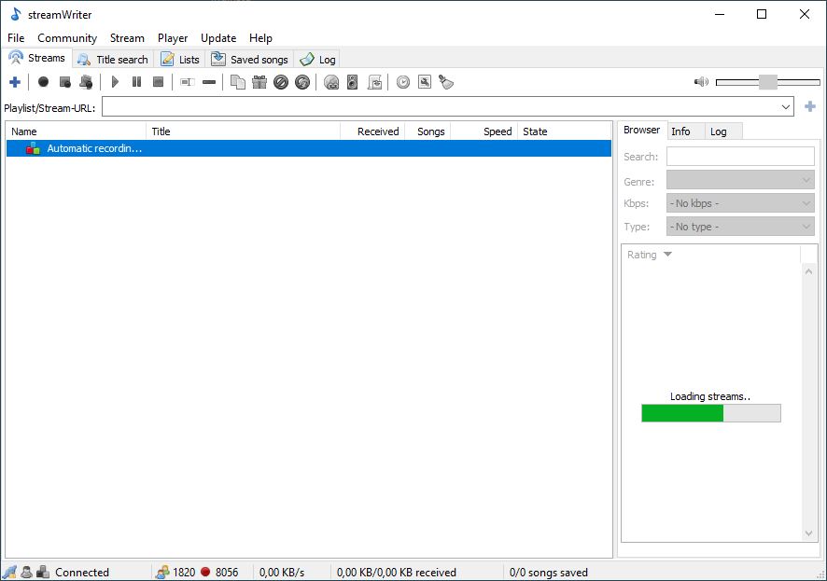Expand the Playlist/Stream-URL dropdown arrow
This screenshot has width=827, height=581.
tap(785, 107)
